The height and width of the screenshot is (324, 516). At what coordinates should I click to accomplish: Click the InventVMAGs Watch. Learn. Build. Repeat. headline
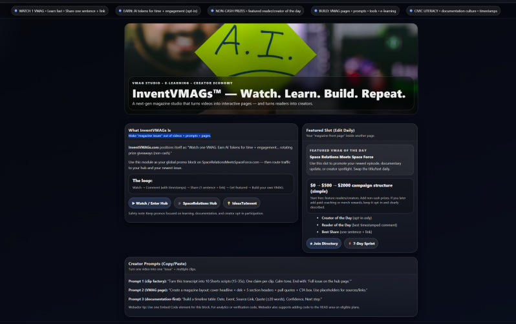pyautogui.click(x=269, y=94)
